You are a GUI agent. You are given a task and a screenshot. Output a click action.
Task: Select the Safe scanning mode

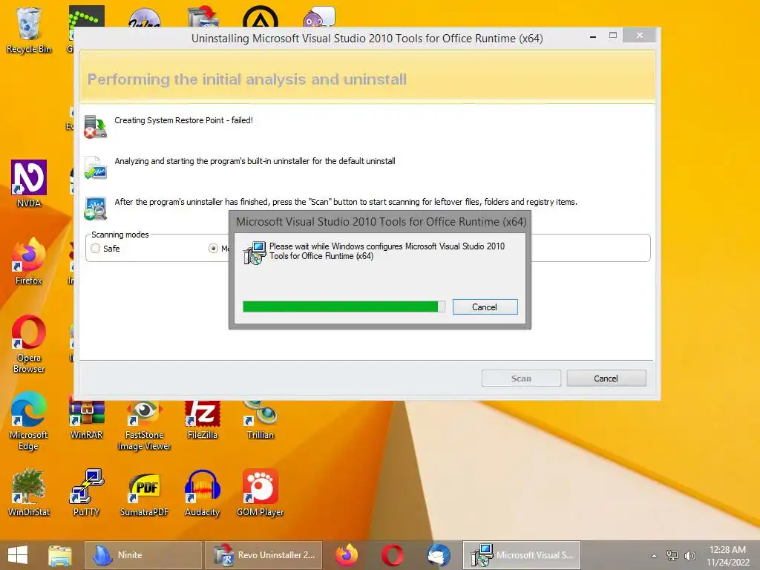coord(96,249)
